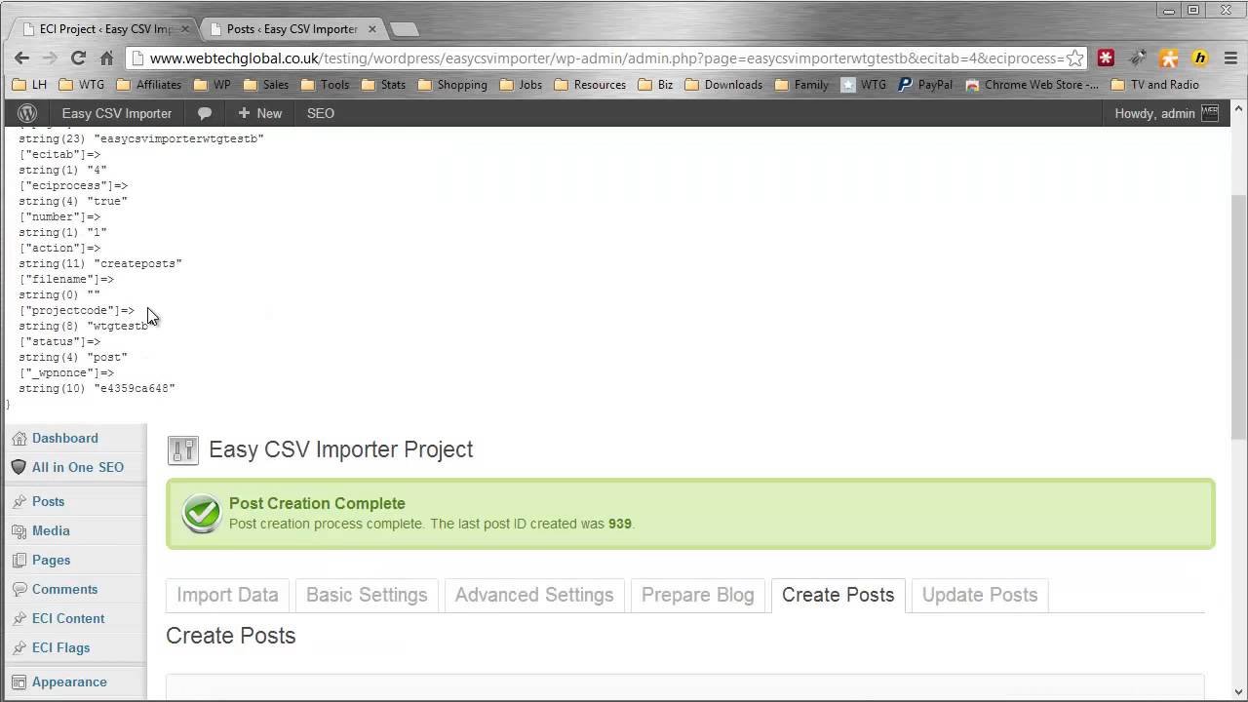The height and width of the screenshot is (702, 1248).
Task: Bookmark this page with the star icon
Action: point(1074,58)
